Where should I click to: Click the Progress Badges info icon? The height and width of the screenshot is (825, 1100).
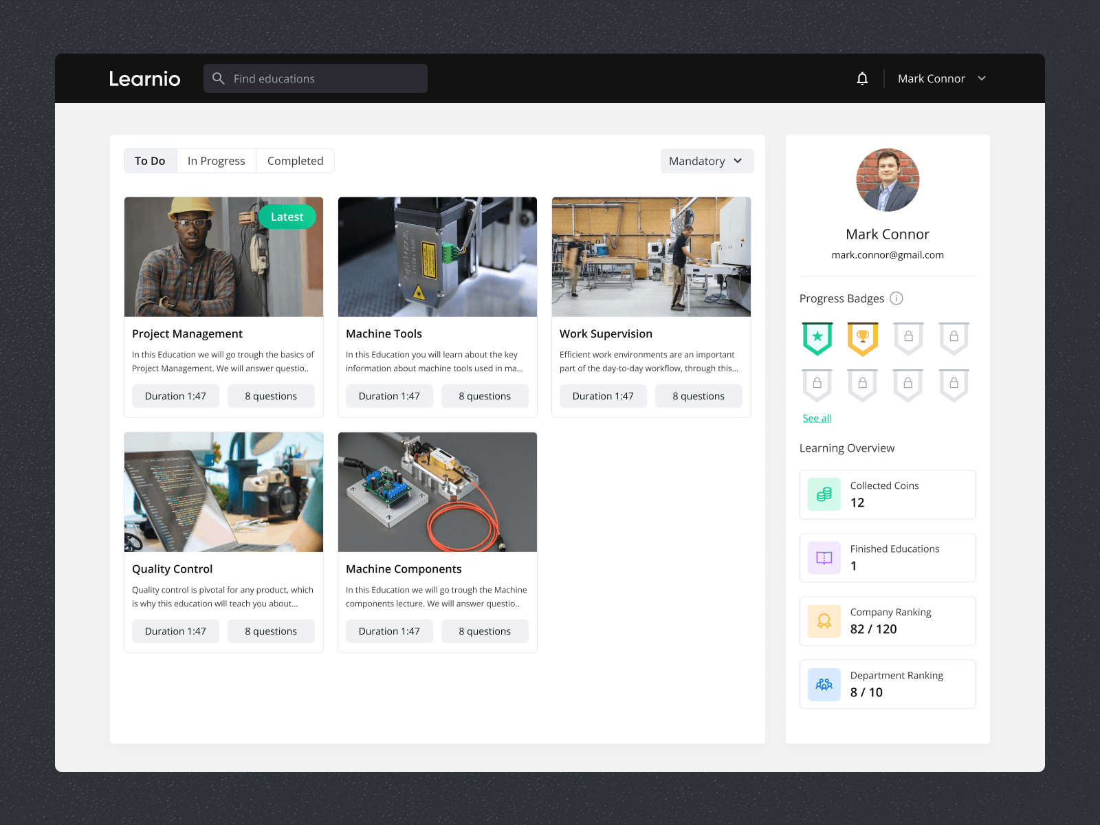click(x=896, y=298)
